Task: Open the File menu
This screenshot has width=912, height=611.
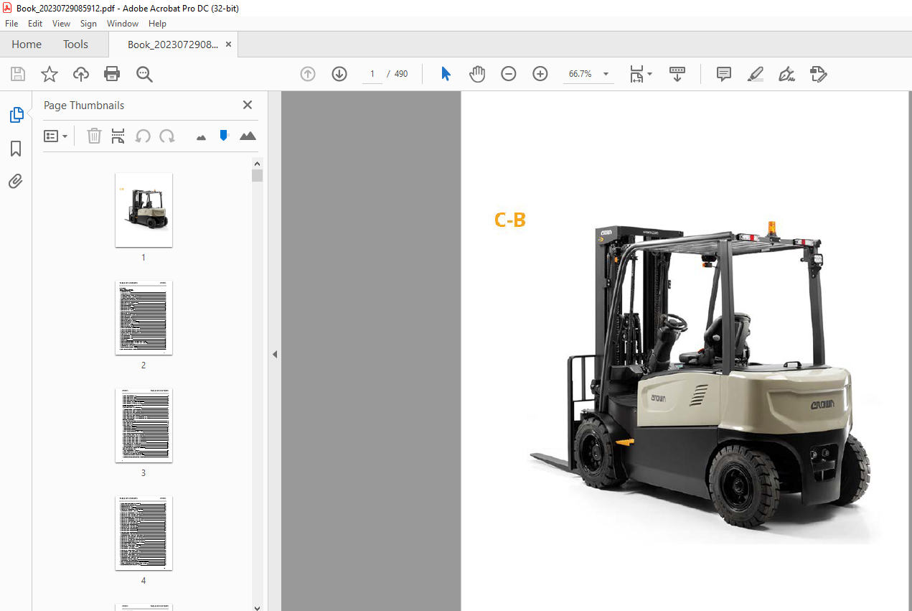Action: pos(11,24)
